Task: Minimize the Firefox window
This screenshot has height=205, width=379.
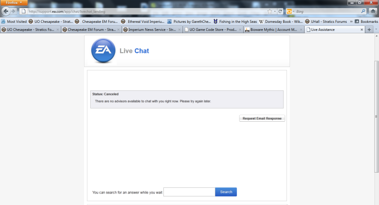Action: point(351,2)
